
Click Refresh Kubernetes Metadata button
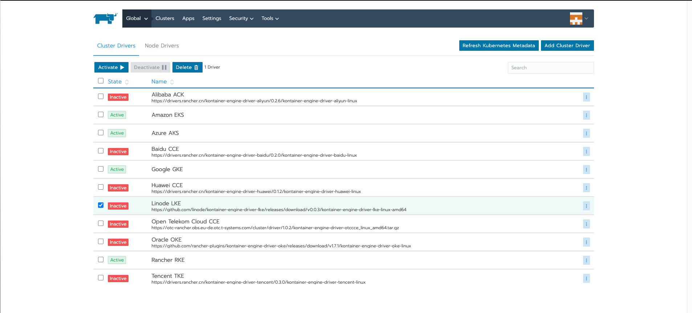(x=498, y=46)
